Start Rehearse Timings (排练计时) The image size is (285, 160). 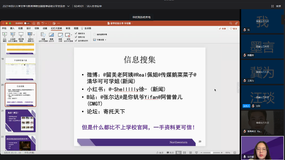(x=60, y=35)
